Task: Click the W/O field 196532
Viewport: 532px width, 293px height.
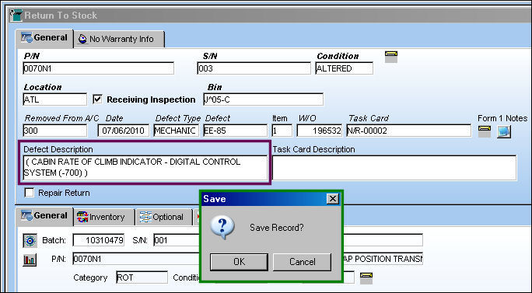Action: (x=319, y=131)
